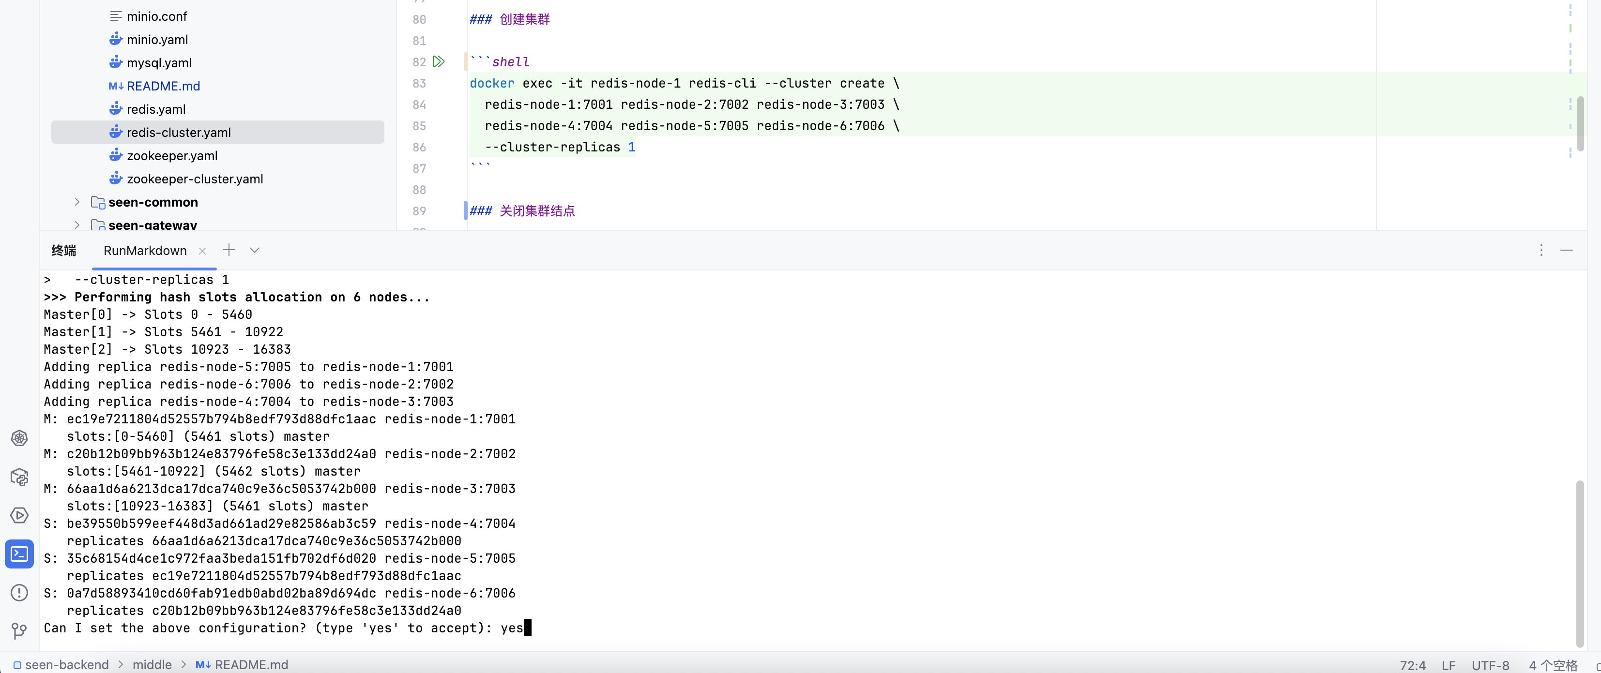This screenshot has width=1601, height=673.
Task: Hide the terminal tool window
Action: point(1566,250)
